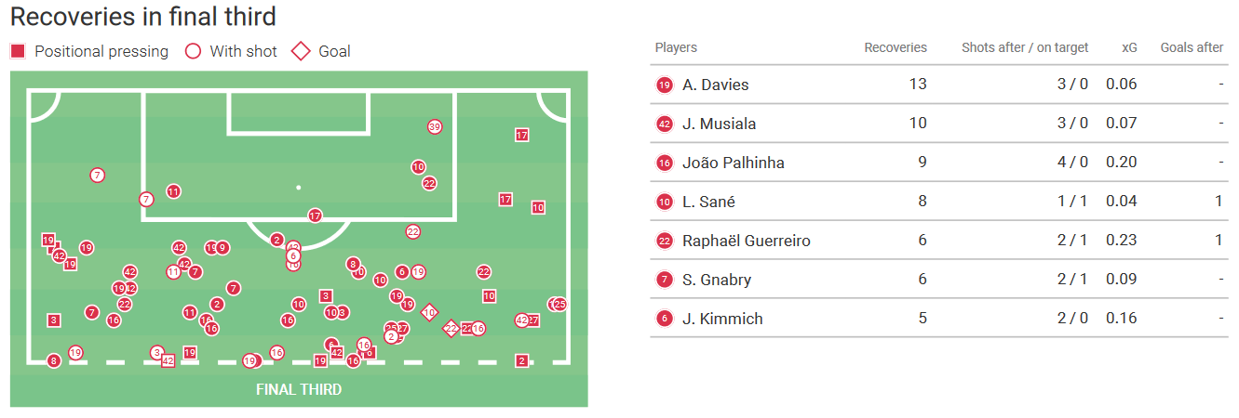Click the FINAL THIRD pitch label
Screen dimensions: 1239x418
click(x=299, y=389)
